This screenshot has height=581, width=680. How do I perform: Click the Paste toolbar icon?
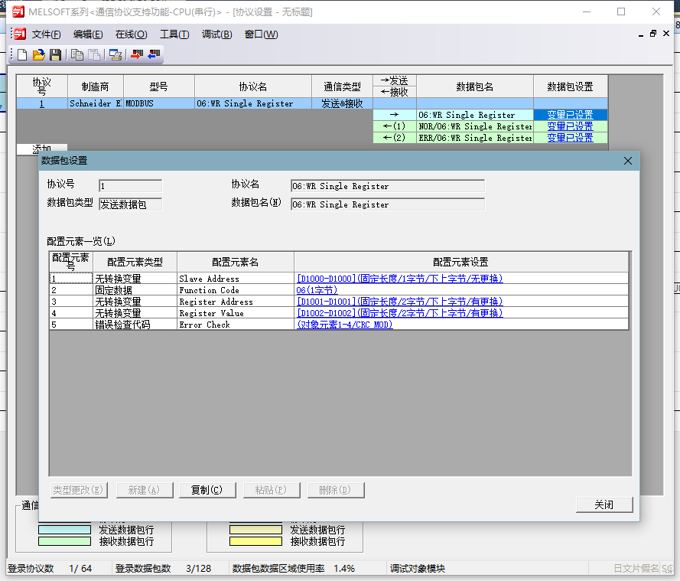point(93,54)
